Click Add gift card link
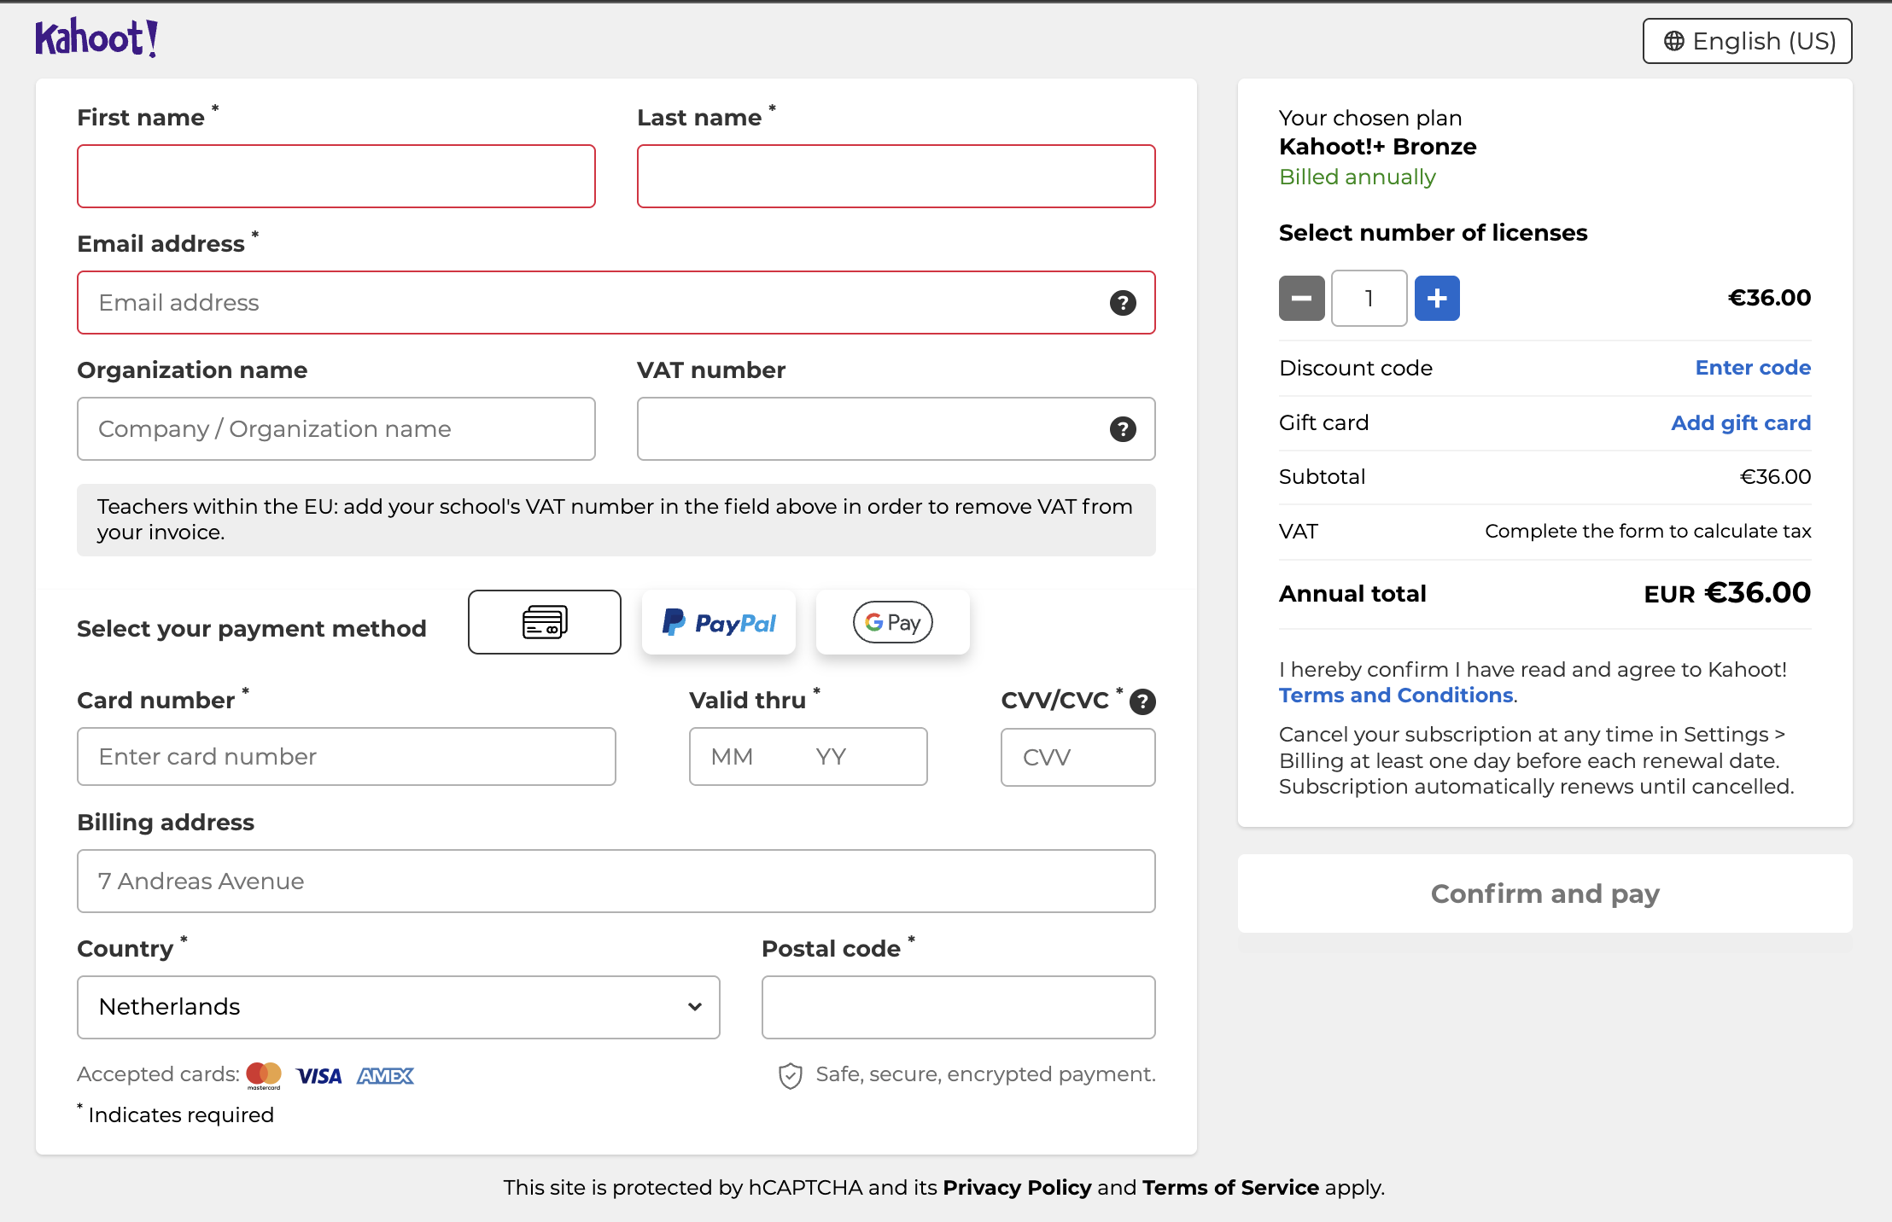 pos(1741,423)
